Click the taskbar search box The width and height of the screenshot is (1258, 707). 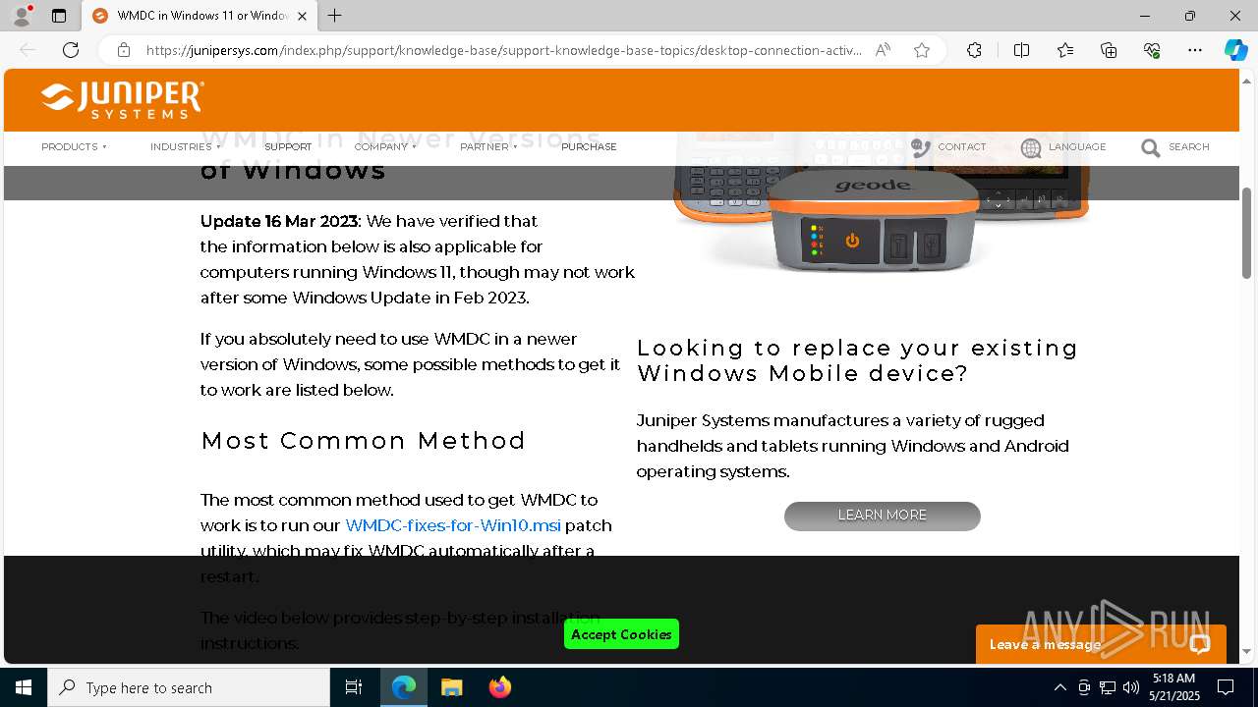[189, 687]
